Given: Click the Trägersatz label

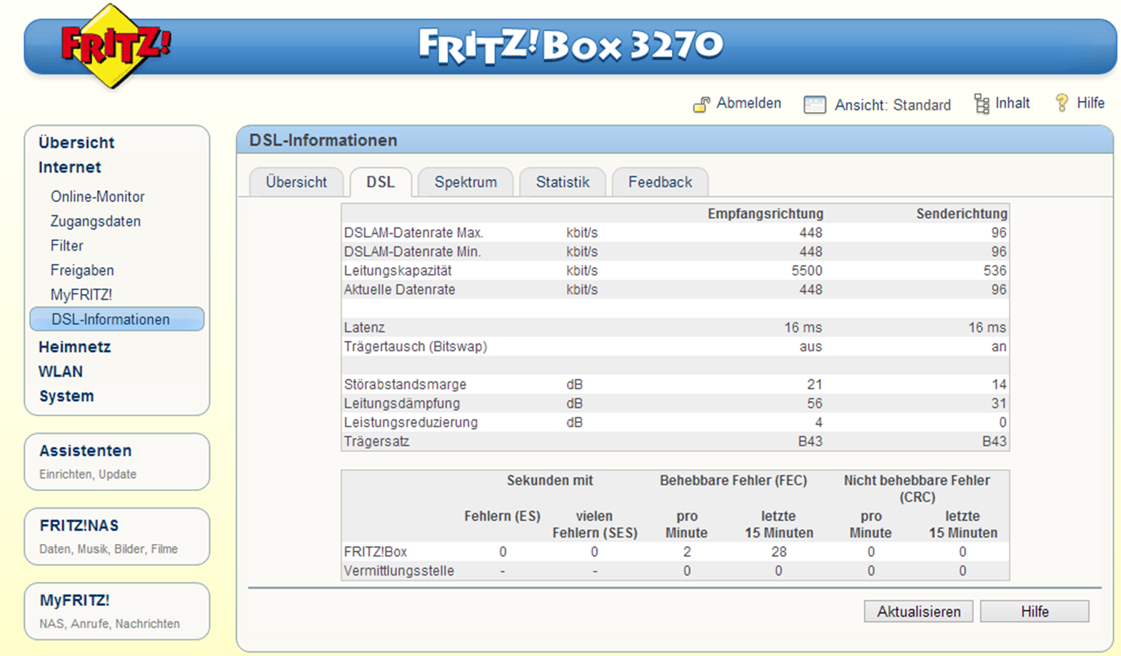Looking at the screenshot, I should pos(377,441).
